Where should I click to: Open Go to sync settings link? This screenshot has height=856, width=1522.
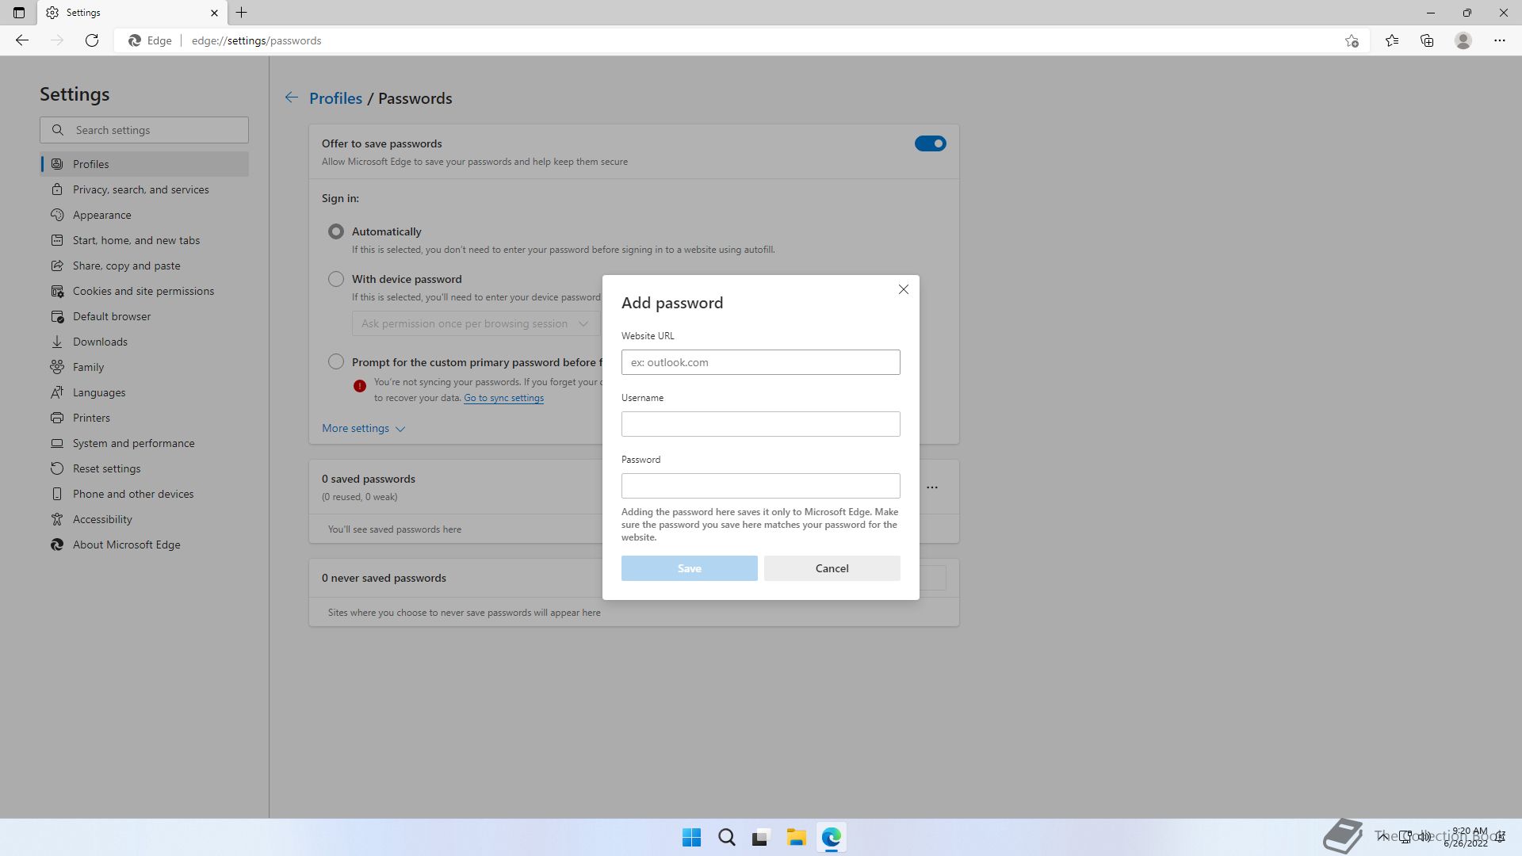click(x=503, y=398)
